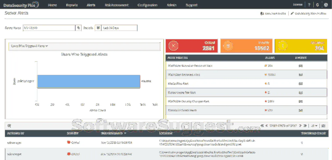Click the DataSecurity Plus logo
Screen dimensions: 332x160
[x=21, y=5]
